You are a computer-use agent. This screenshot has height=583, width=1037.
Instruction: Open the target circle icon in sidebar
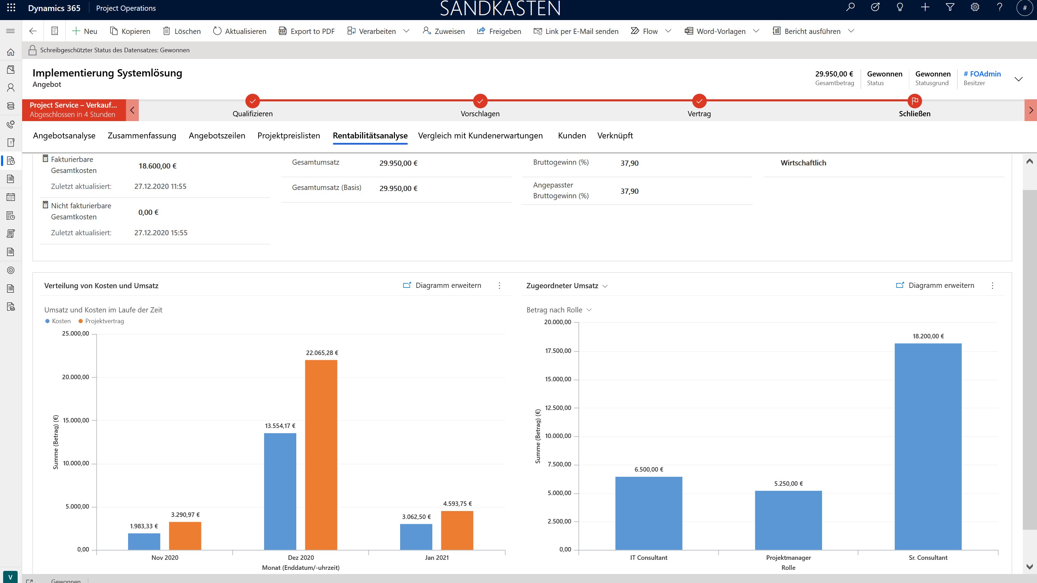(11, 270)
